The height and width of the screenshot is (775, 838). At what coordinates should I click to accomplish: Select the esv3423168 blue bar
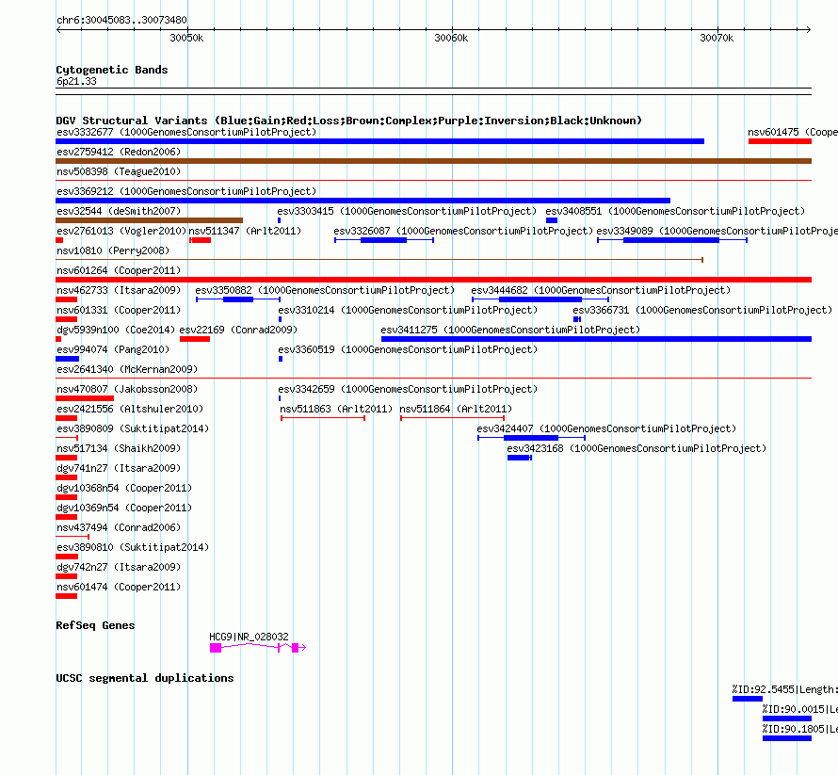[520, 458]
